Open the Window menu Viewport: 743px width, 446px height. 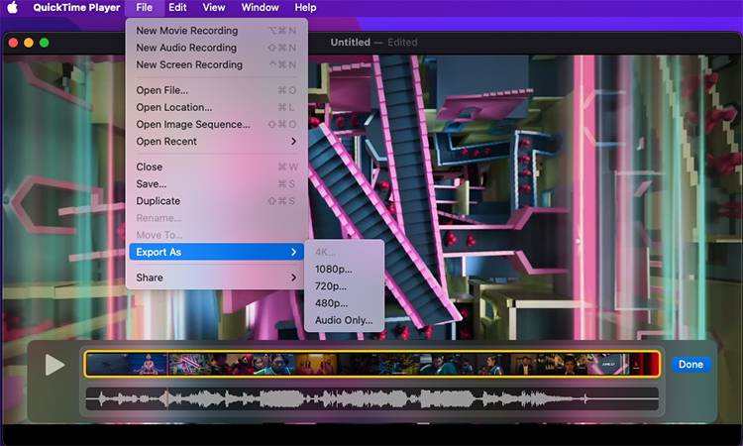[x=260, y=8]
